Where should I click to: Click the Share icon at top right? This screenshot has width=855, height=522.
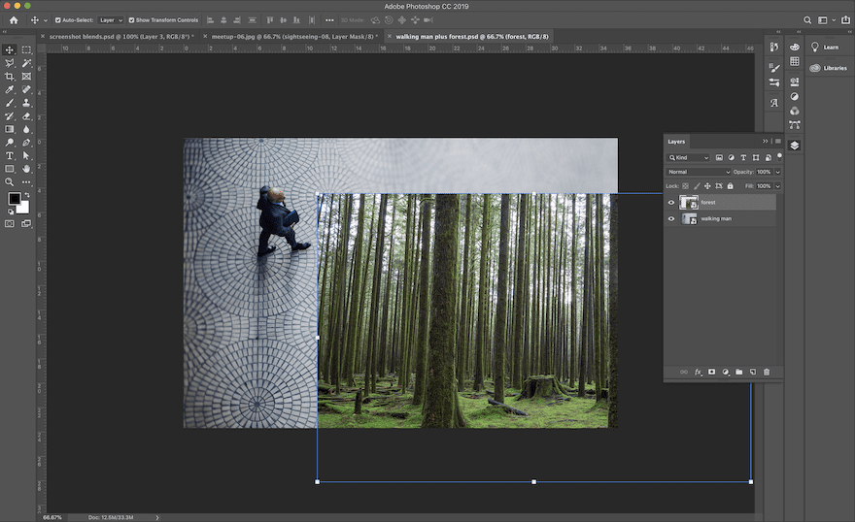coord(843,20)
